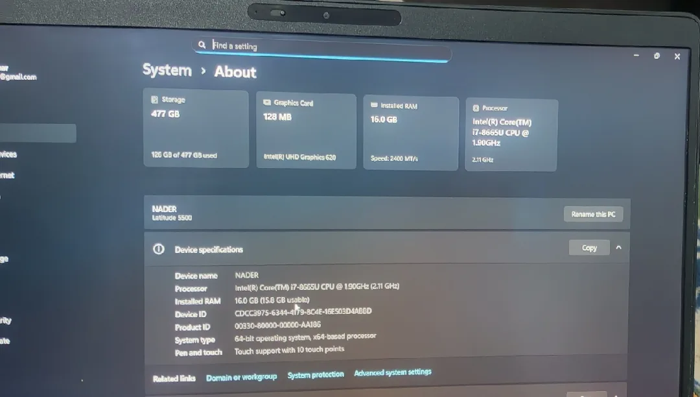The height and width of the screenshot is (397, 700).
Task: Click the Copy button for device specifications
Action: [x=589, y=247]
